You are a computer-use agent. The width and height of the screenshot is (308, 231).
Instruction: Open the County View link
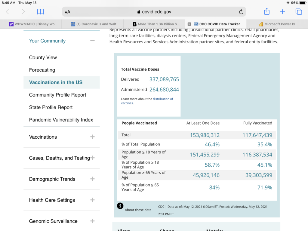coord(43,57)
